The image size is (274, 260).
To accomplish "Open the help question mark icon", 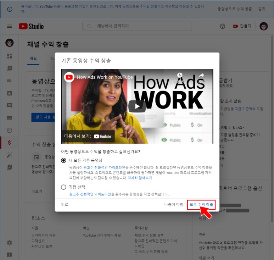I will 223,26.
